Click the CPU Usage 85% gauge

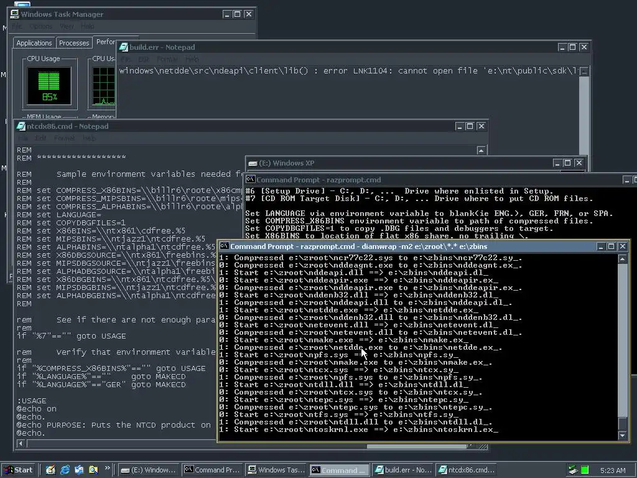click(49, 86)
